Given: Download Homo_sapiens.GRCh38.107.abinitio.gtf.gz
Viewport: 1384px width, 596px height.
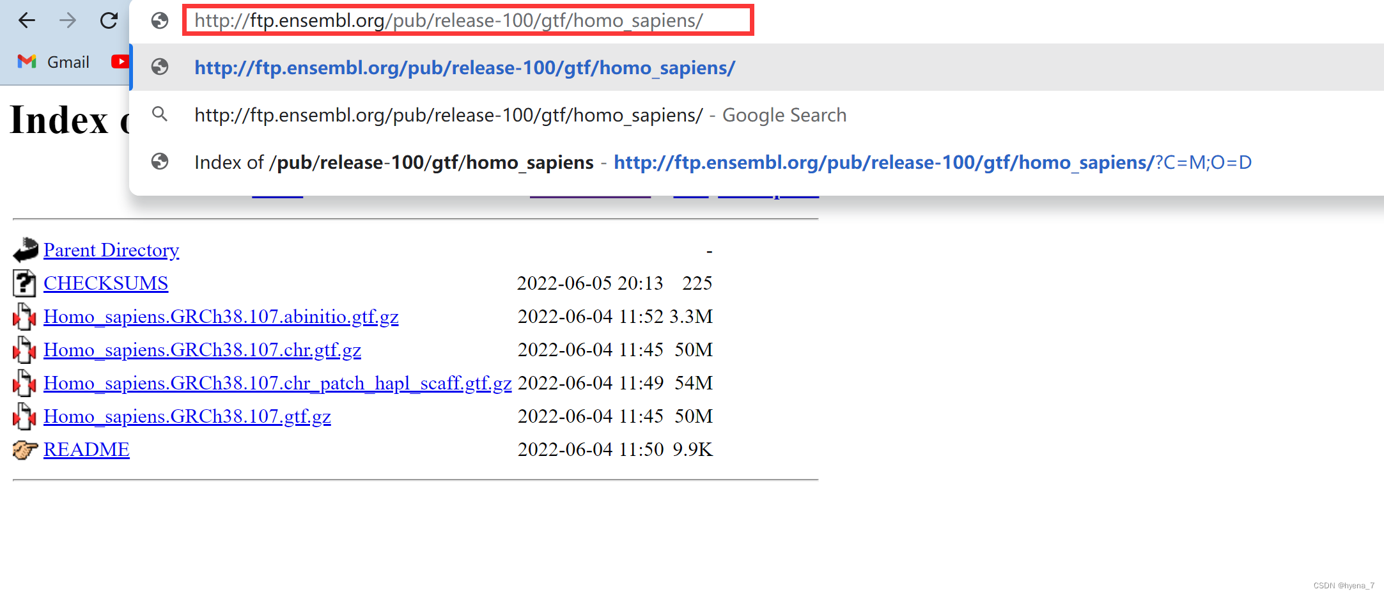Looking at the screenshot, I should (221, 317).
